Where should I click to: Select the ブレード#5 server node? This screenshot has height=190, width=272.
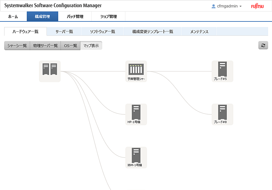pos(222,71)
